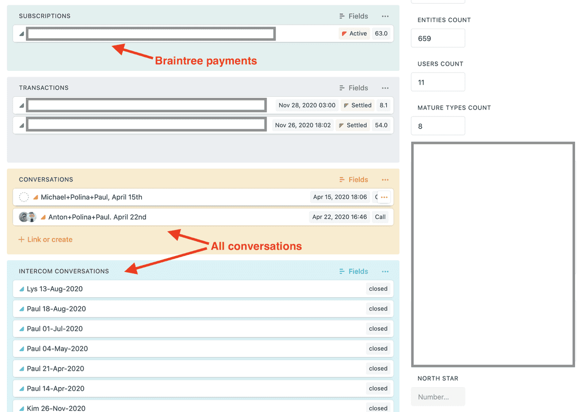Open the row actions menu on Michael+Polina+Paul conversation
Viewport: 582px width, 412px height.
click(383, 197)
